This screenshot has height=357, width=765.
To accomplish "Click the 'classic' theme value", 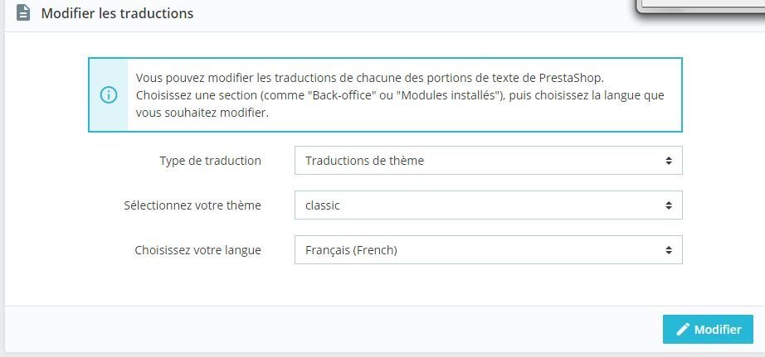I will tap(323, 205).
